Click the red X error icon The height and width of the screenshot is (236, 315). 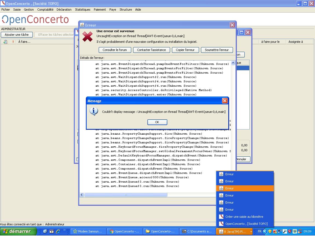pos(87,37)
